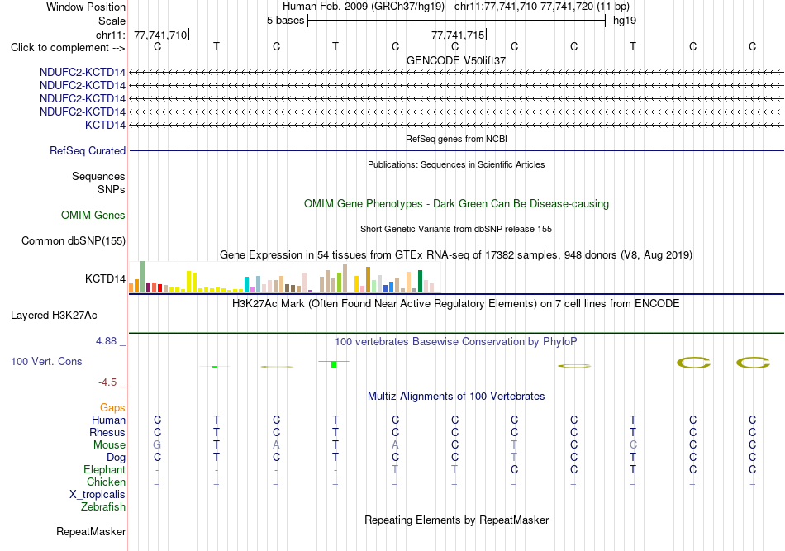This screenshot has height=551, width=785.
Task: Select the Mouse alignment row label
Action: 109,445
